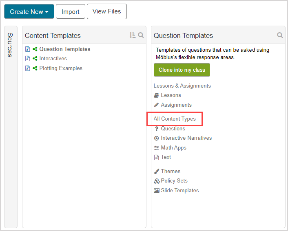Click the Question Templates panel title
This screenshot has height=231, width=288.
click(183, 35)
